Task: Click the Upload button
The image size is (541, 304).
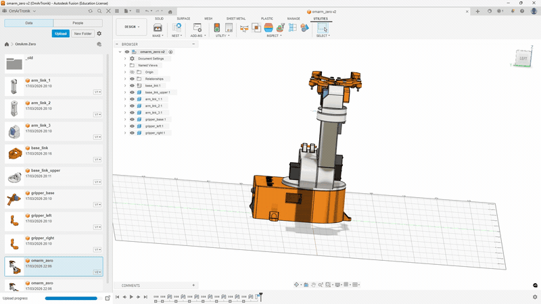Action: (x=60, y=33)
